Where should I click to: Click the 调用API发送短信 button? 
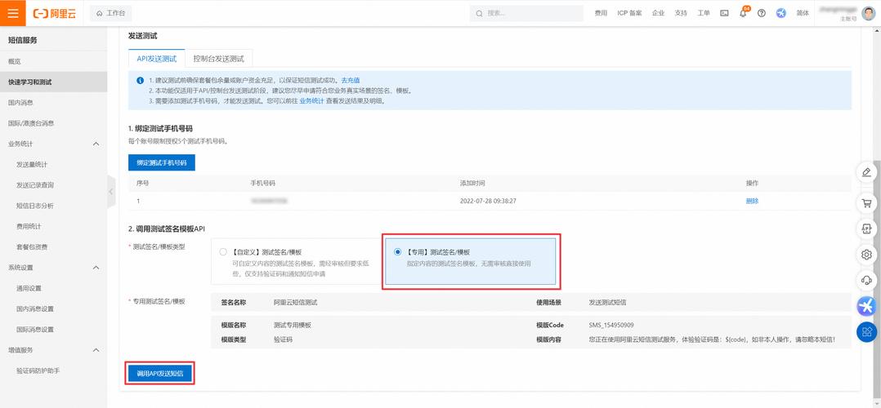pos(160,374)
